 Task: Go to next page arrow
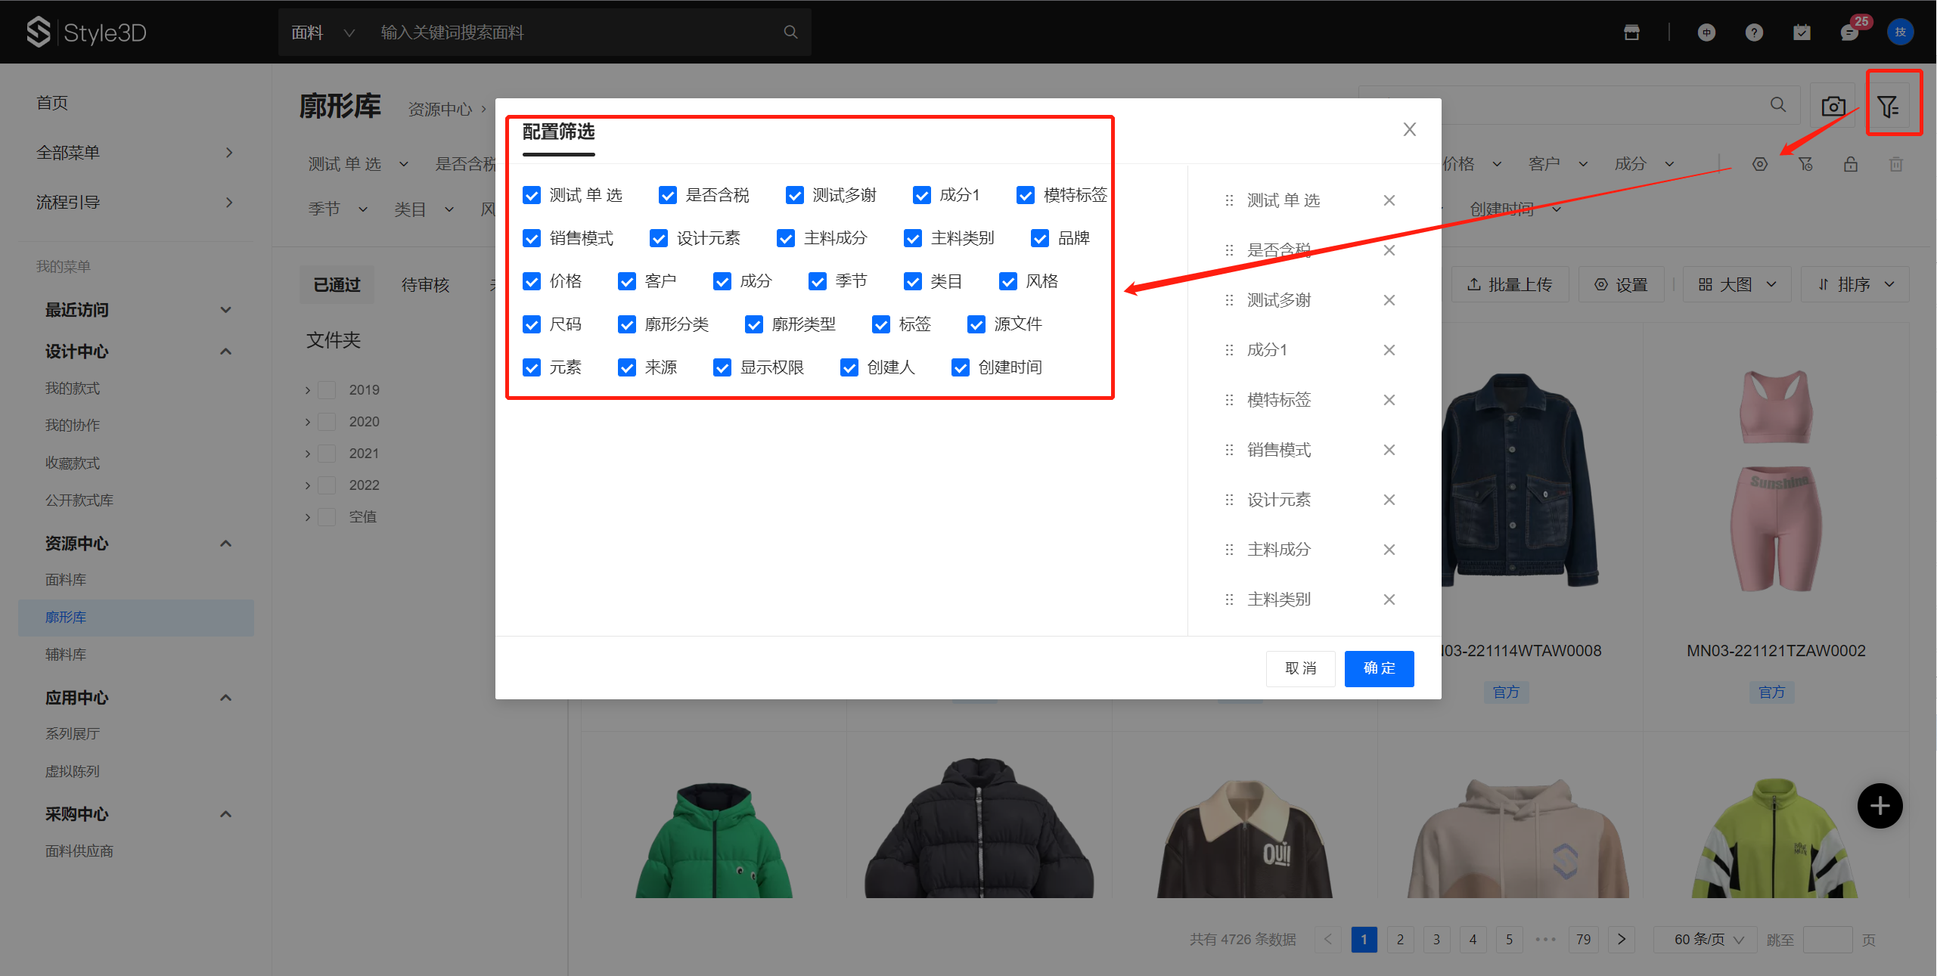[1621, 940]
